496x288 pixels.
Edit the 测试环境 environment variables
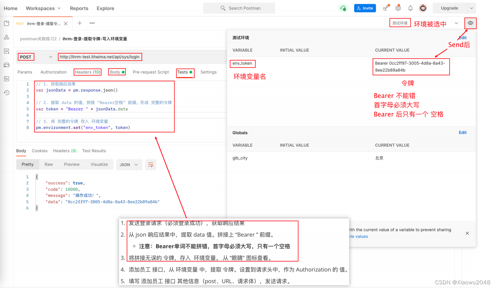463,38
